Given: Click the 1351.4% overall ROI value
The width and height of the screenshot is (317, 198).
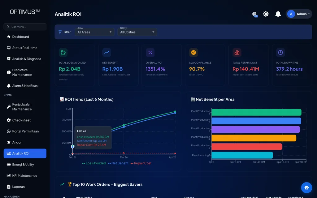Looking at the screenshot, I should tap(155, 69).
